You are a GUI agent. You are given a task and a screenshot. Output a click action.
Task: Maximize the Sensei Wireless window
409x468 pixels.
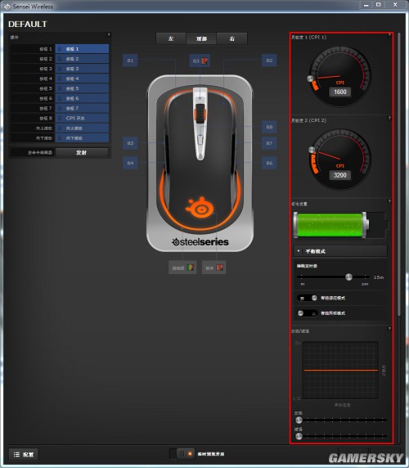click(x=378, y=5)
